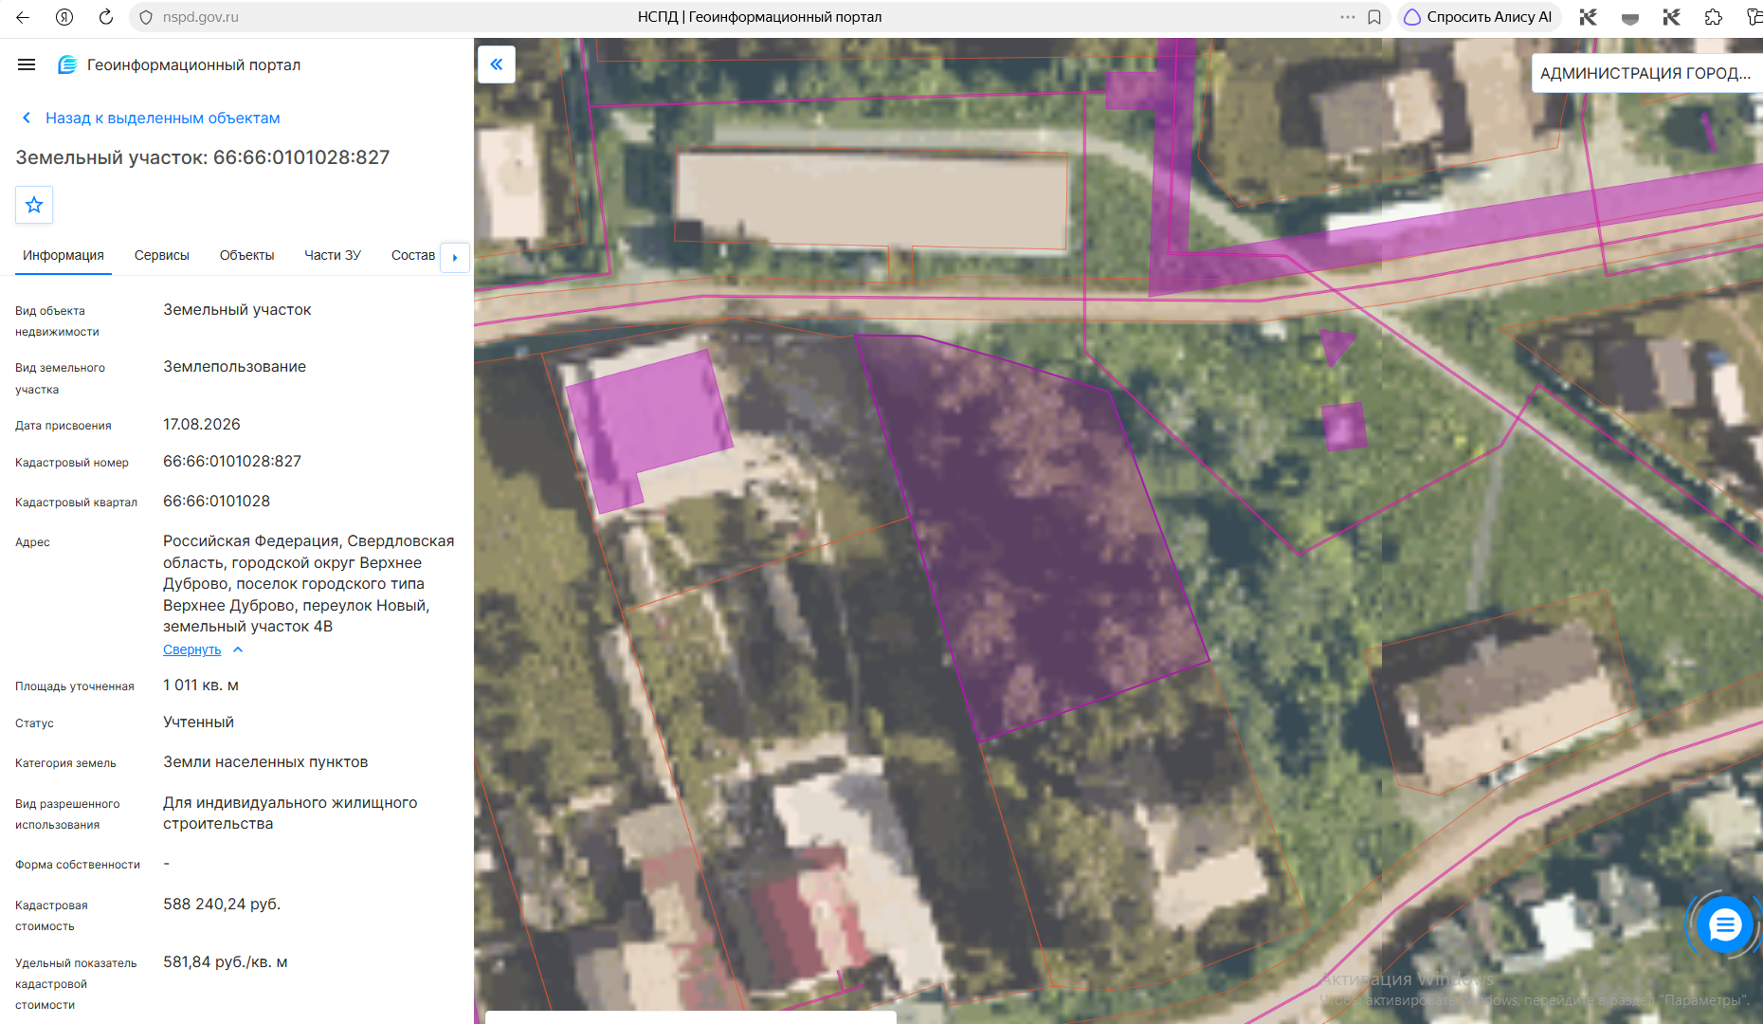Click the Свернуть link under the address
The image size is (1763, 1024).
tap(191, 649)
